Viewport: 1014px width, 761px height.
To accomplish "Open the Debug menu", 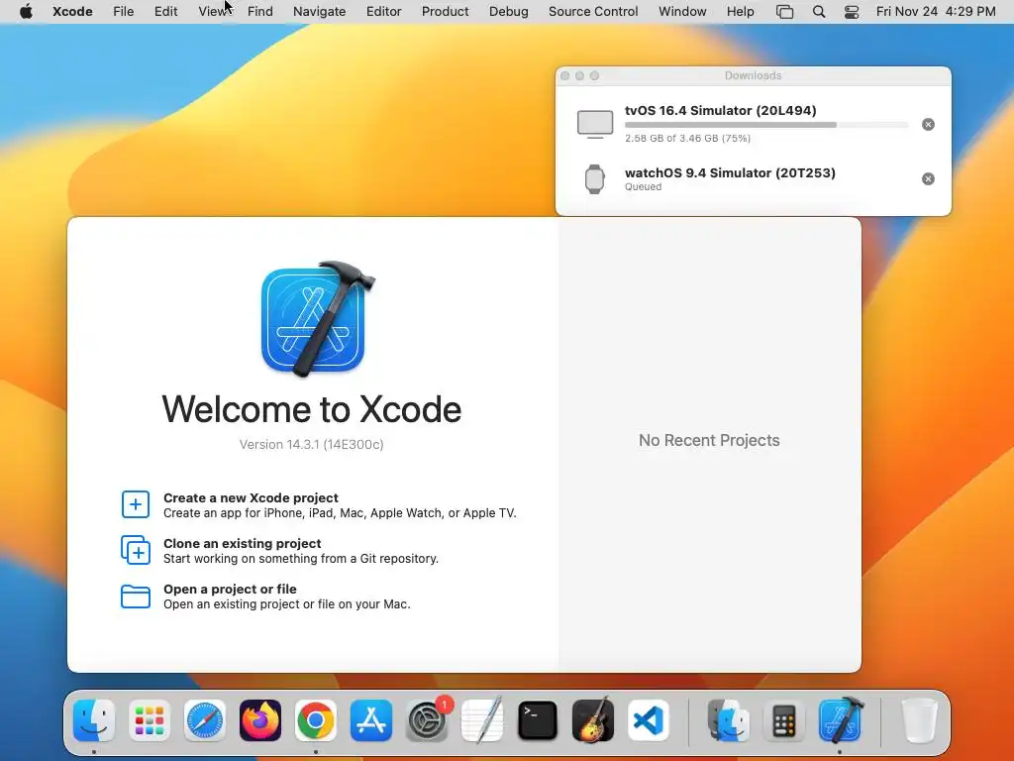I will [x=508, y=11].
